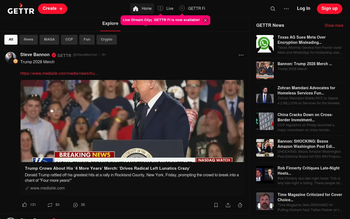Screen dimensions: 350x219
Task: Click the GETTR logo
Action: point(21,8)
